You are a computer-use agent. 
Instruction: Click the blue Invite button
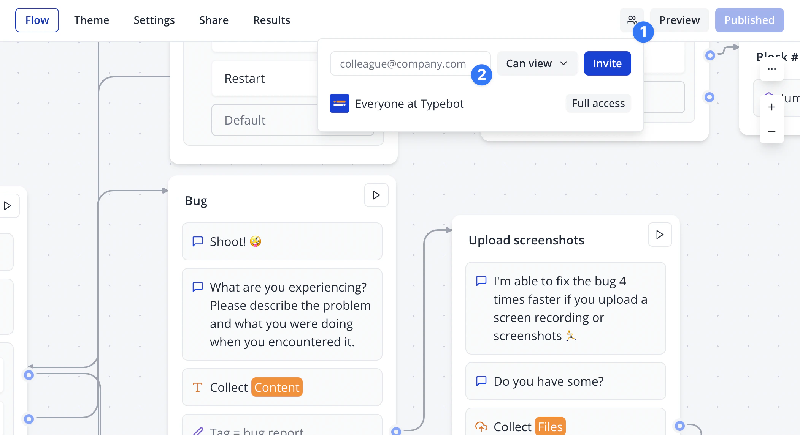[x=607, y=63]
